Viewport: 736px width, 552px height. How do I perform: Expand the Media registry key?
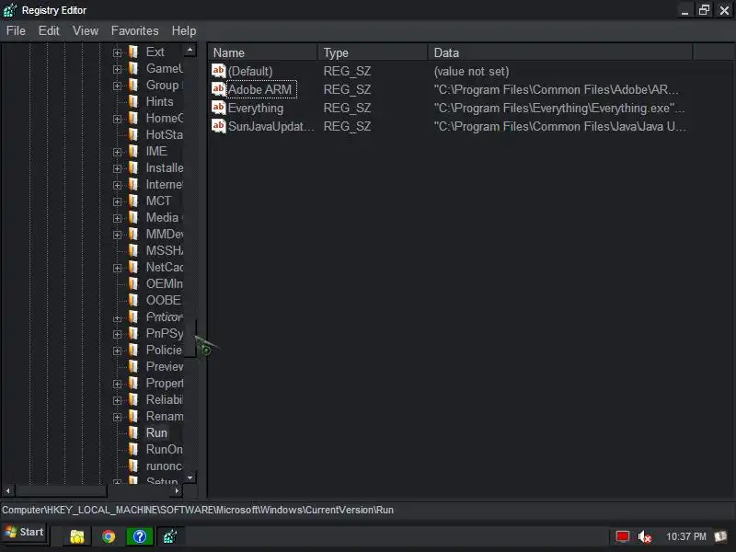pyautogui.click(x=118, y=218)
